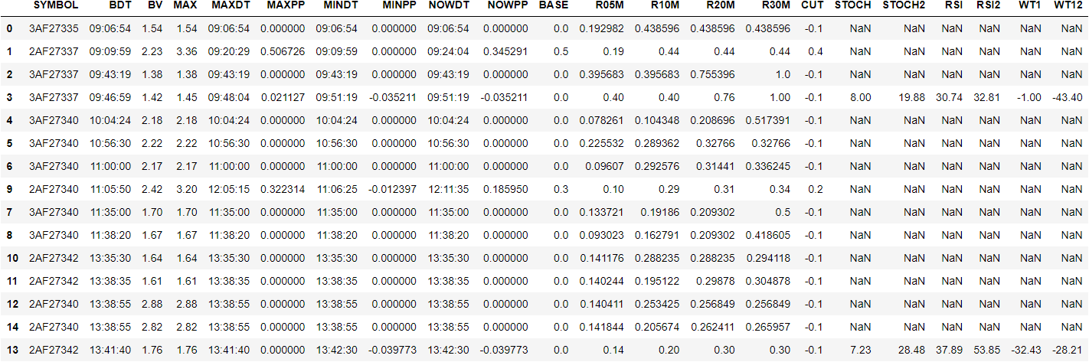The width and height of the screenshot is (1089, 362).
Task: Click the MAX value 3.36
Action: point(185,51)
